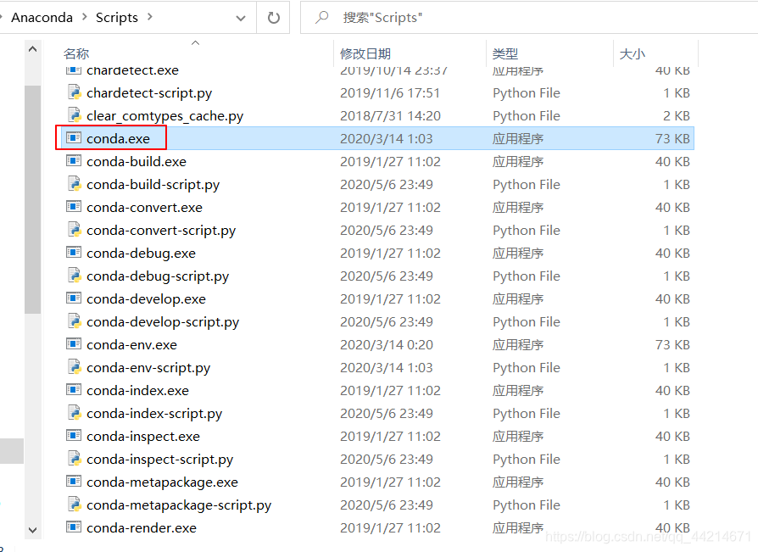Click the scroll up arrow of list scrollbar

(32, 49)
